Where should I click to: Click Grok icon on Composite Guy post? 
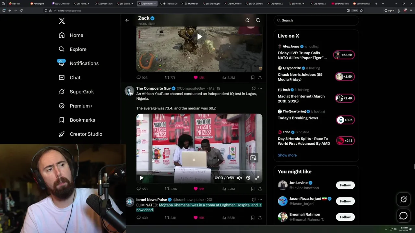254,88
